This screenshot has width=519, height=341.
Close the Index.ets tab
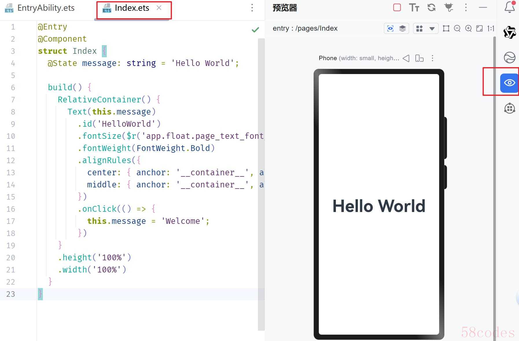[159, 8]
